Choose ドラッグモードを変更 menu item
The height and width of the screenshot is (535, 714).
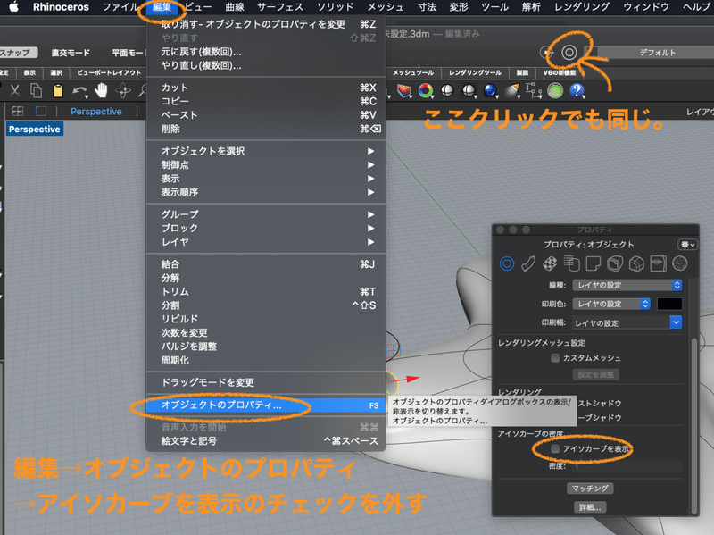point(265,382)
